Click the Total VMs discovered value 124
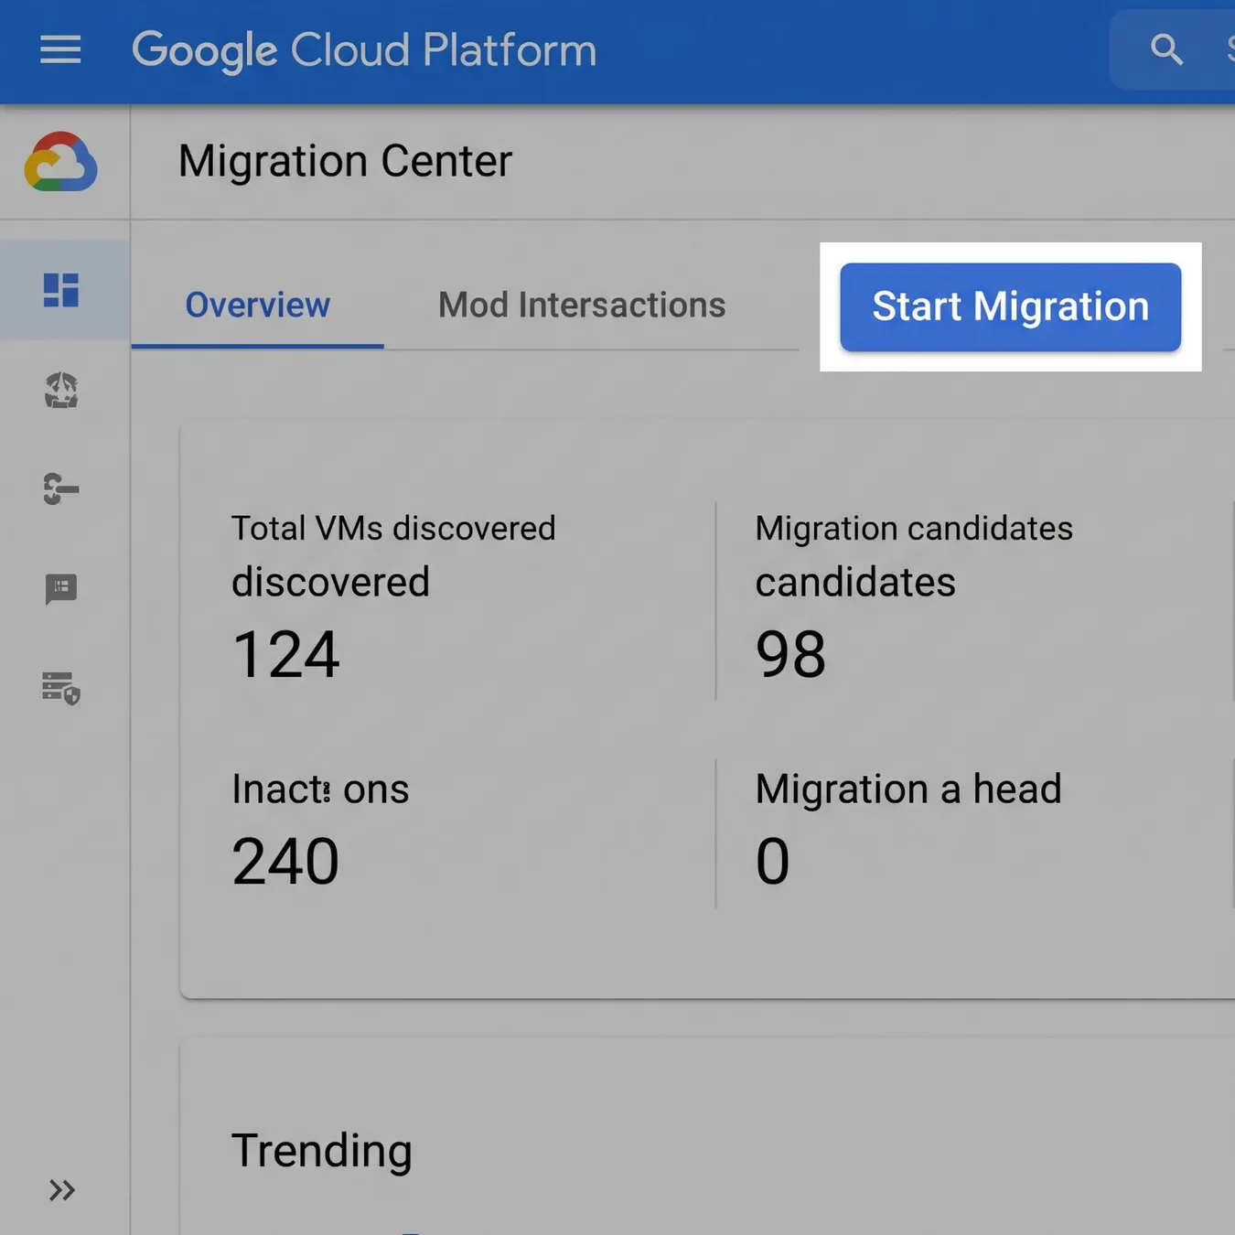 (x=285, y=655)
